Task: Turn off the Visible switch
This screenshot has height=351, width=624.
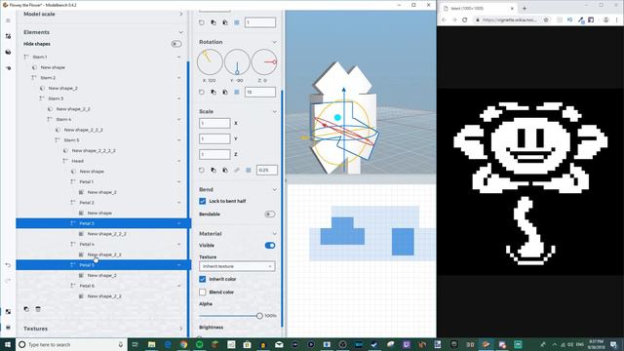Action: tap(269, 245)
